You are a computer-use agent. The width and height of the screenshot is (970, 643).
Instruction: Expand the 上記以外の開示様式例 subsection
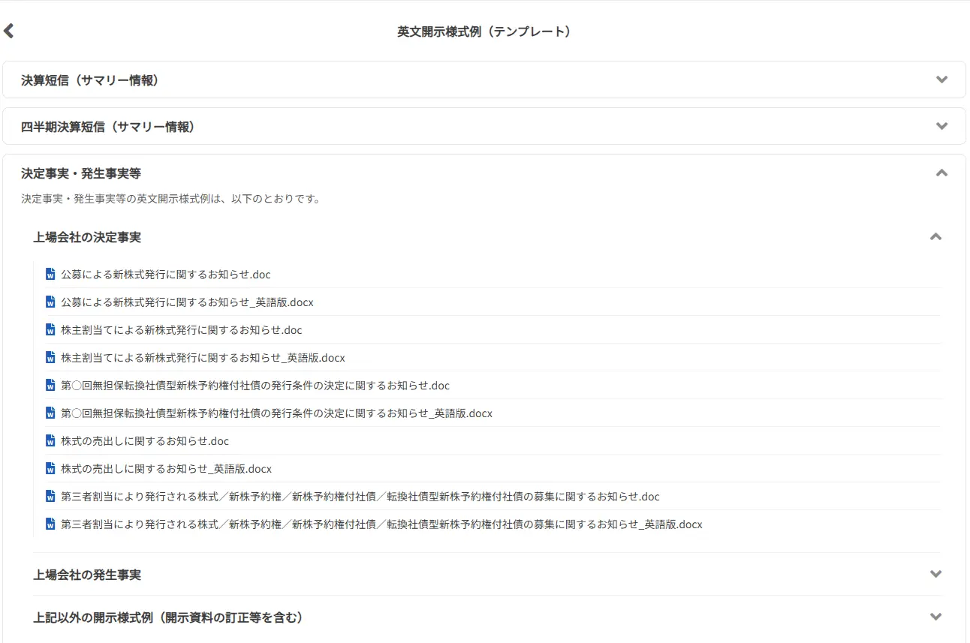pyautogui.click(x=935, y=617)
